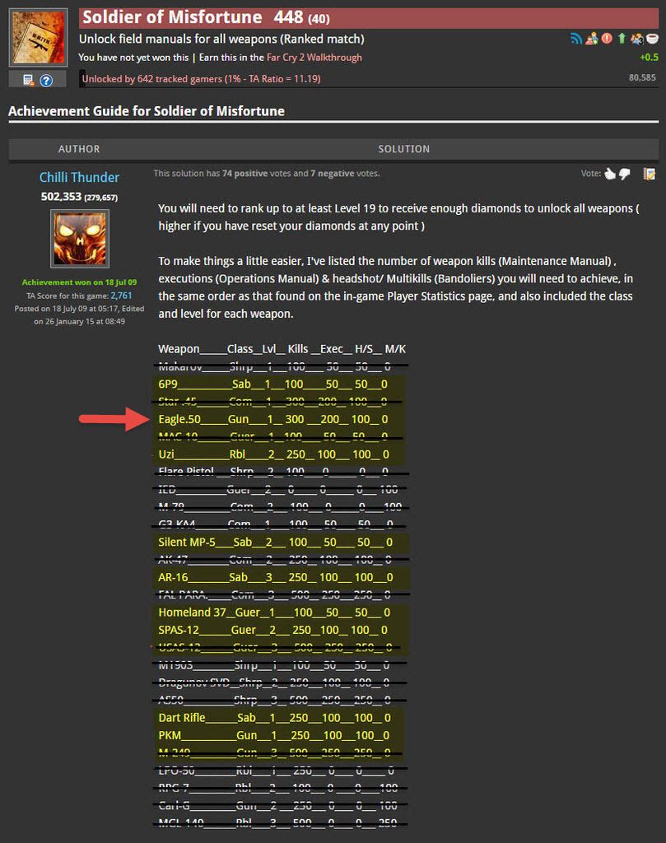Select the Silent MP-5 weapon row

pos(275,542)
